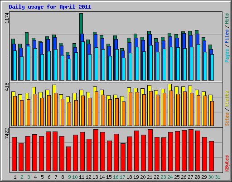This screenshot has width=232, height=182.
Task: Click day label 18 on x-axis
Action: pos(129,177)
